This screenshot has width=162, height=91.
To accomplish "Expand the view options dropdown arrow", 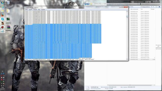I will tap(153, 7).
